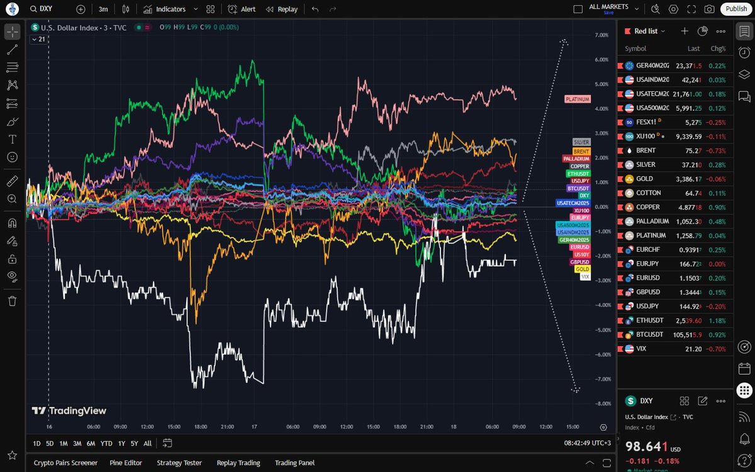This screenshot has height=472, width=755.
Task: Open the Indicators dialog
Action: [x=164, y=9]
